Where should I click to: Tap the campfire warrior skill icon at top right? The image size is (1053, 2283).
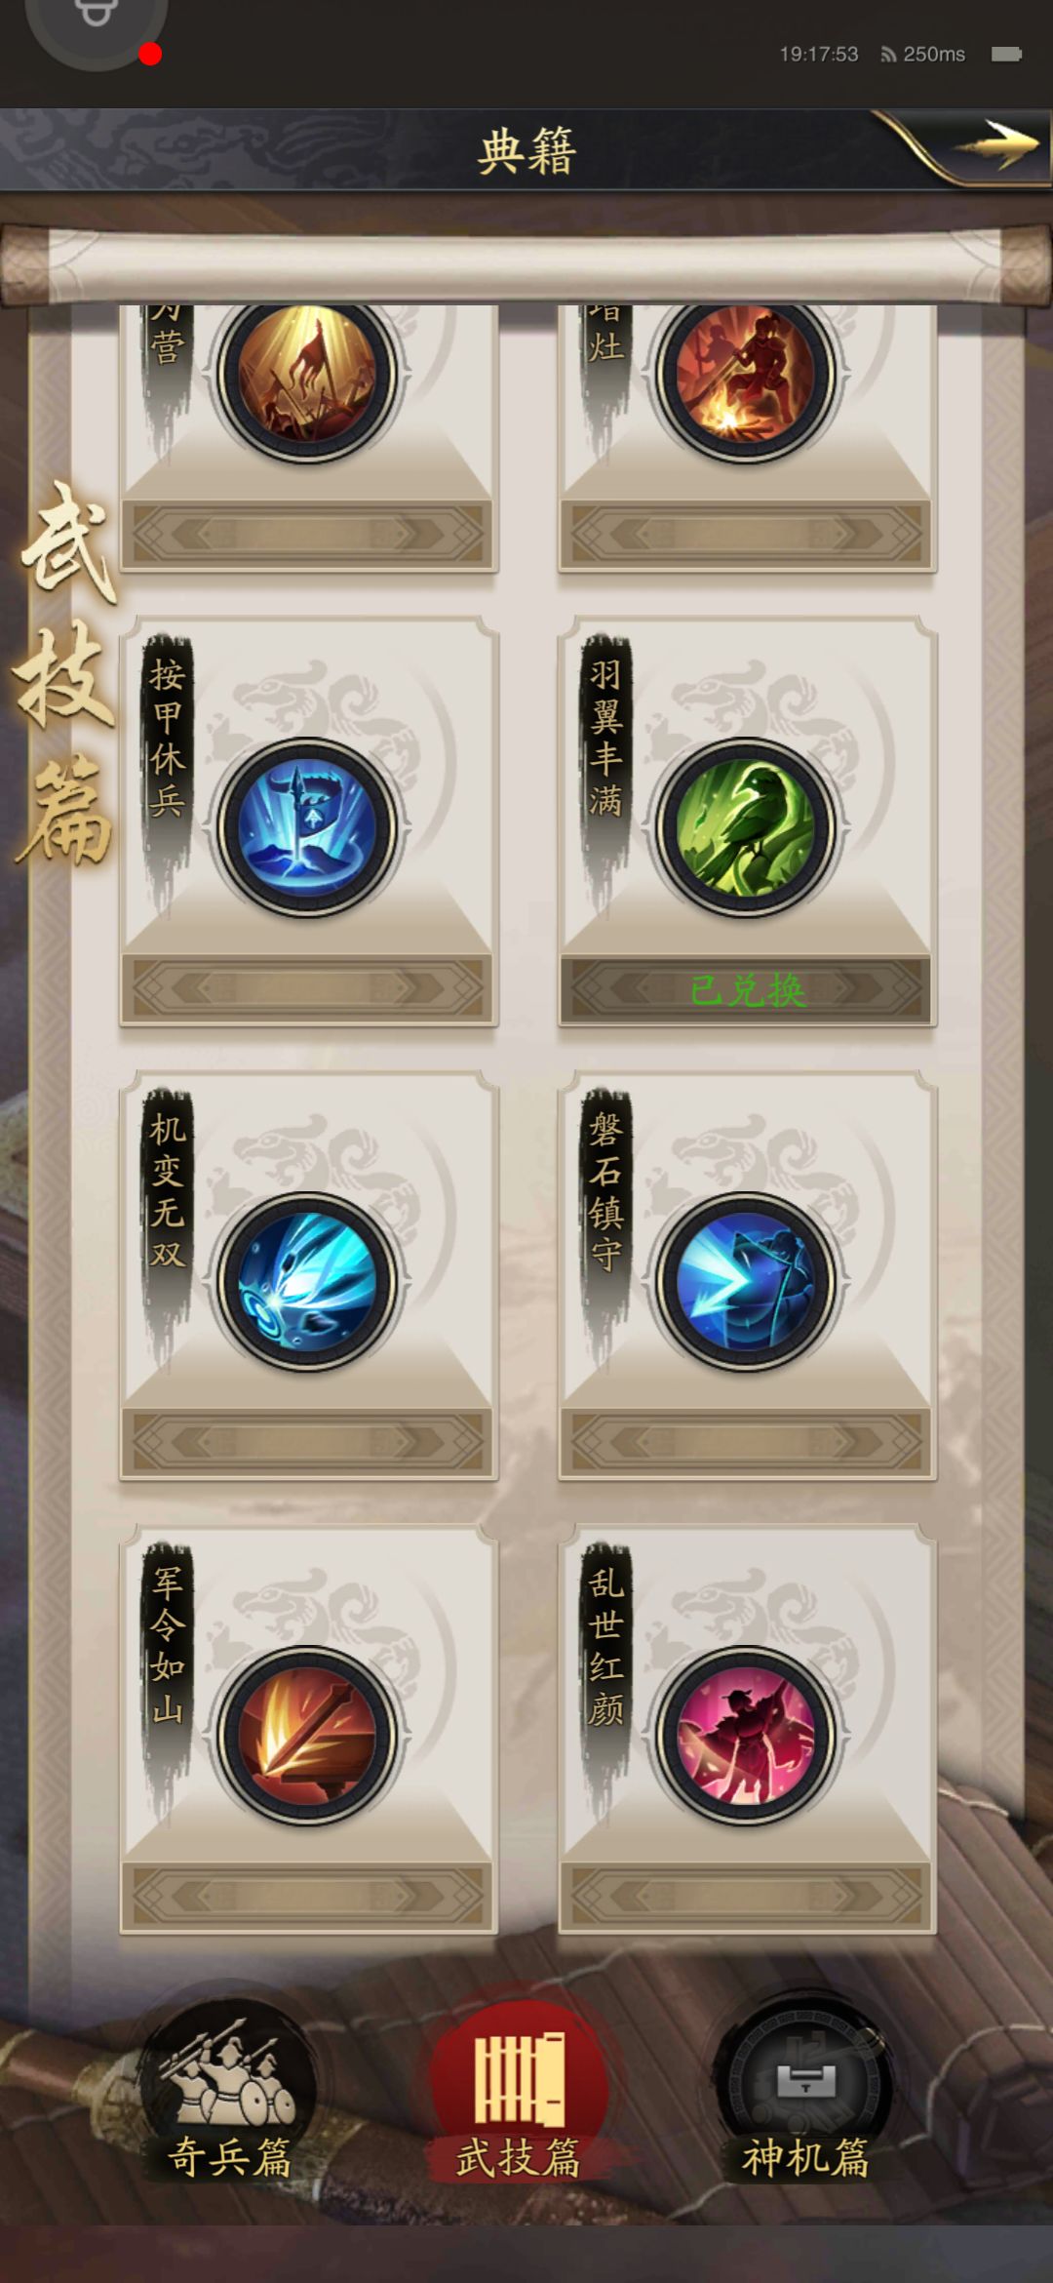747,376
